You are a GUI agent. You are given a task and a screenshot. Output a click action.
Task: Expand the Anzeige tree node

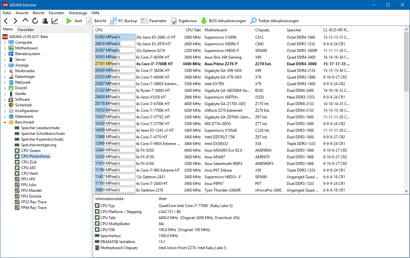coord(5,65)
